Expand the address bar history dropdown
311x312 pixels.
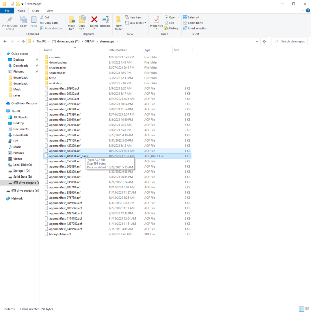[x=257, y=41]
